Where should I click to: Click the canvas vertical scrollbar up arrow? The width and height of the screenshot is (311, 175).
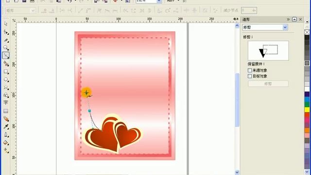coord(237,26)
